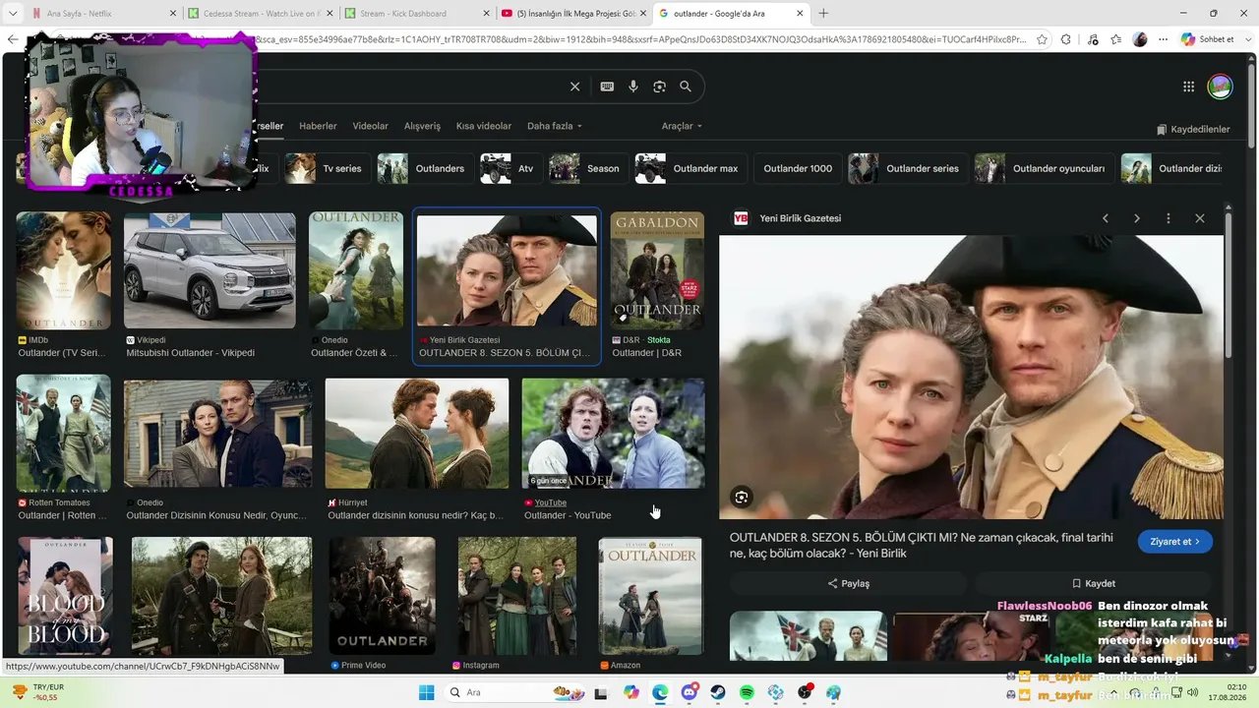This screenshot has height=708, width=1259.
Task: Search by image with Google Lens
Action: click(x=659, y=87)
